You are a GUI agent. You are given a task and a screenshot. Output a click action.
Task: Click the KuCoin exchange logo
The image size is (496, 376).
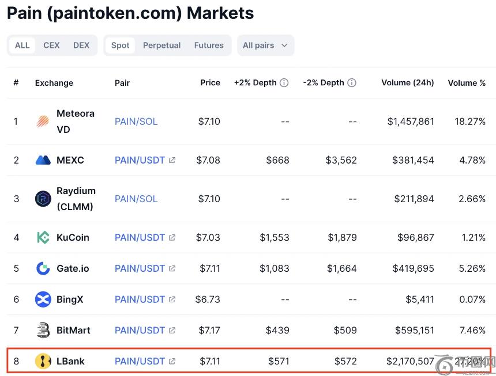43,237
